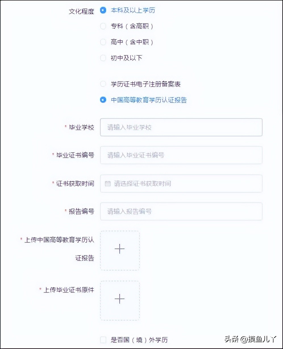Viewport: 283px width, 349px height.
Task: Check the 是否国（境）外学历 checkbox
Action: click(x=103, y=340)
